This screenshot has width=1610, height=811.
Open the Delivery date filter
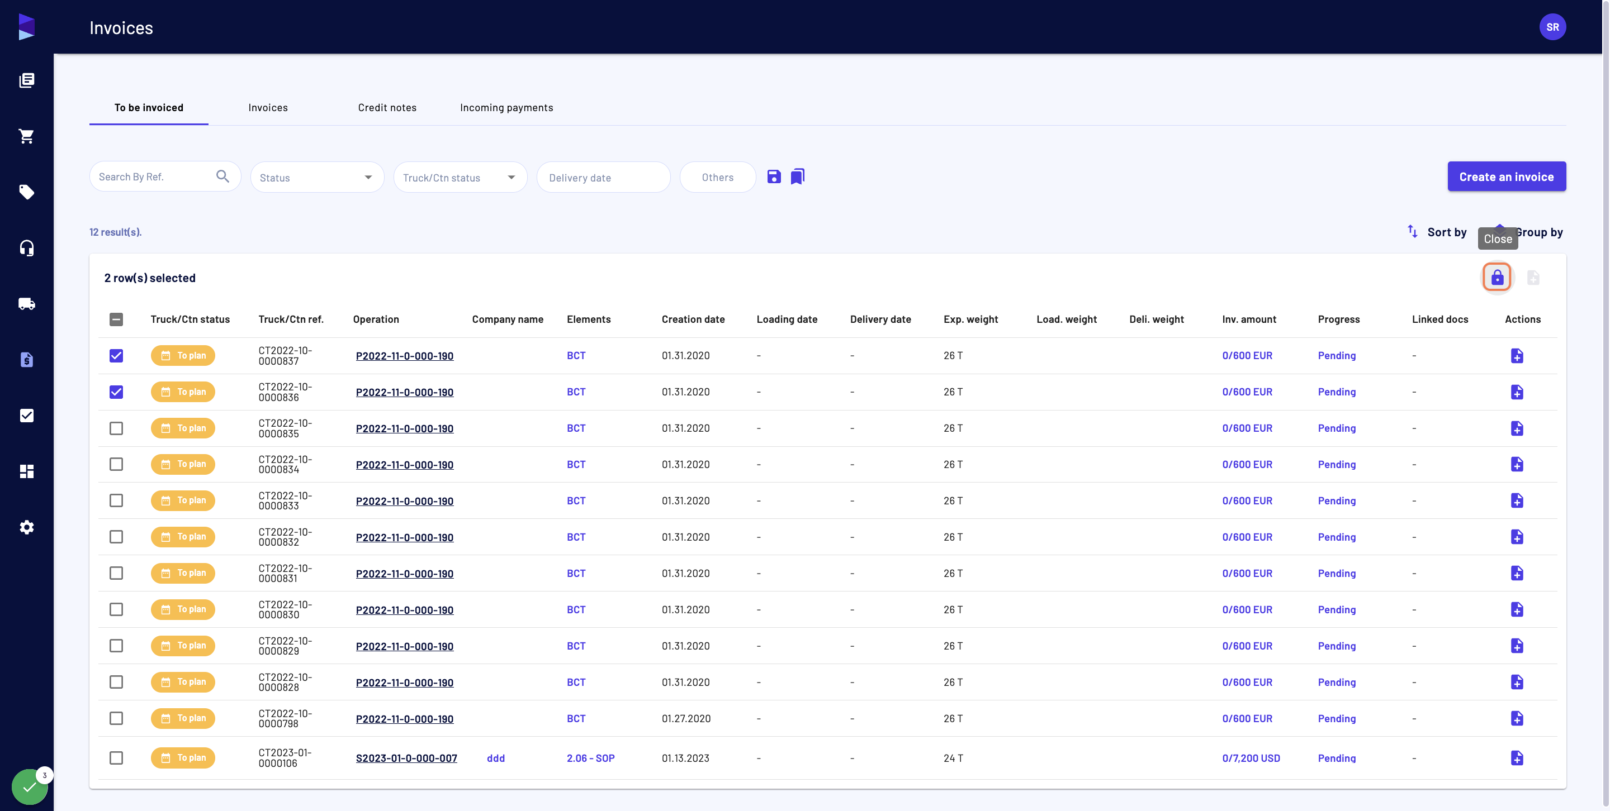(603, 177)
